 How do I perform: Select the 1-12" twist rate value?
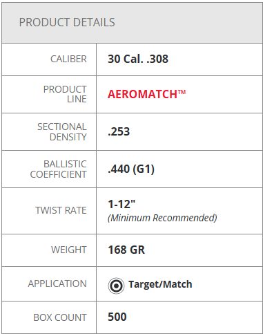[121, 204]
